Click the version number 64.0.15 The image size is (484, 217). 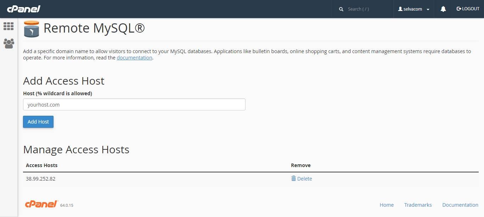pyautogui.click(x=67, y=205)
